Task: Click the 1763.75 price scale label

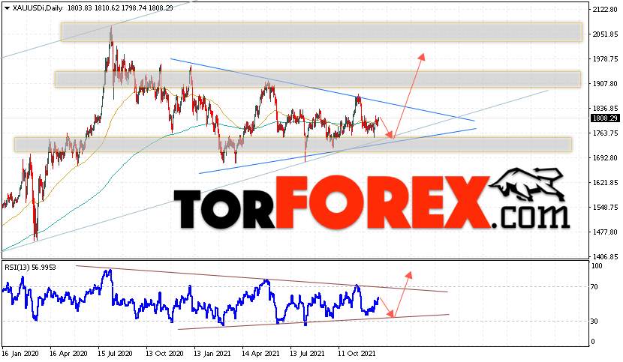Action: (x=605, y=133)
